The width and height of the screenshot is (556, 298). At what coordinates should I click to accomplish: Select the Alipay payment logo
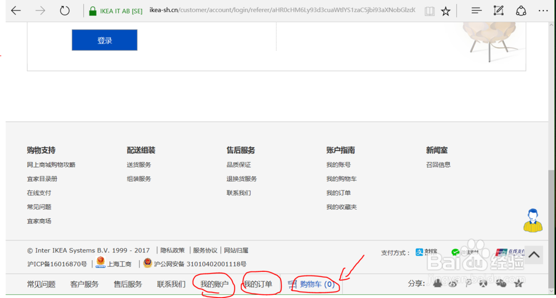pos(426,251)
